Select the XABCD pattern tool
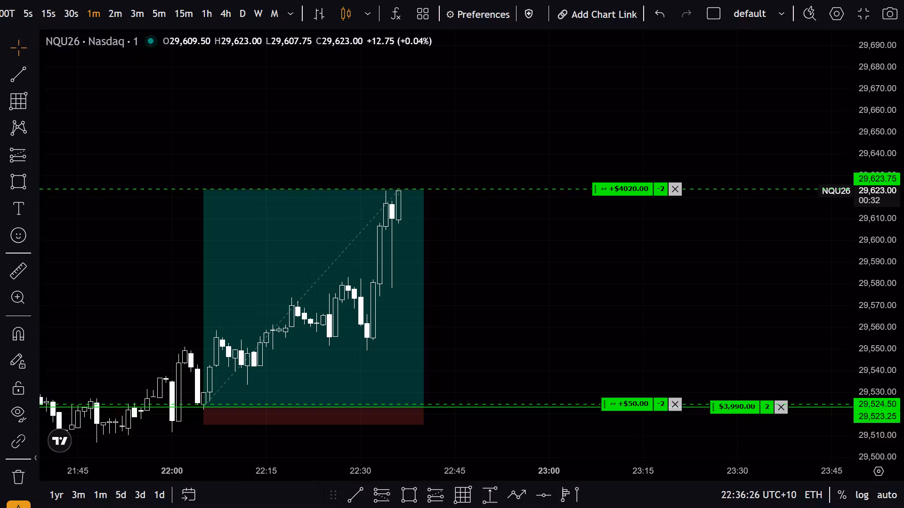The width and height of the screenshot is (904, 508). [x=18, y=128]
